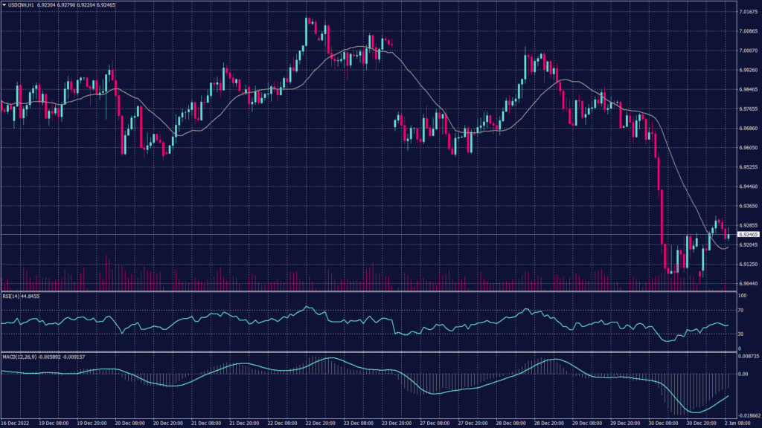Click the USDCNH,H1 chart title text
The width and height of the screenshot is (762, 428).
22,4
